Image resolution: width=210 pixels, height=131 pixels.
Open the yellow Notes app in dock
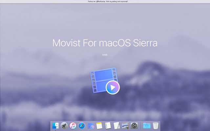point(99,126)
